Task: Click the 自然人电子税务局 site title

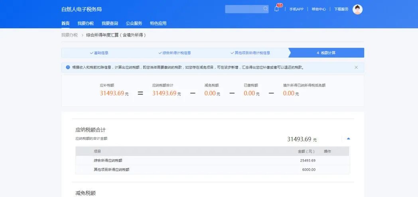Action: point(81,9)
